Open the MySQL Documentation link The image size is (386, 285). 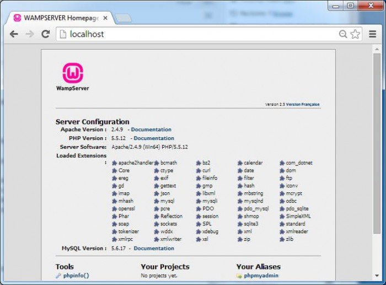154,248
